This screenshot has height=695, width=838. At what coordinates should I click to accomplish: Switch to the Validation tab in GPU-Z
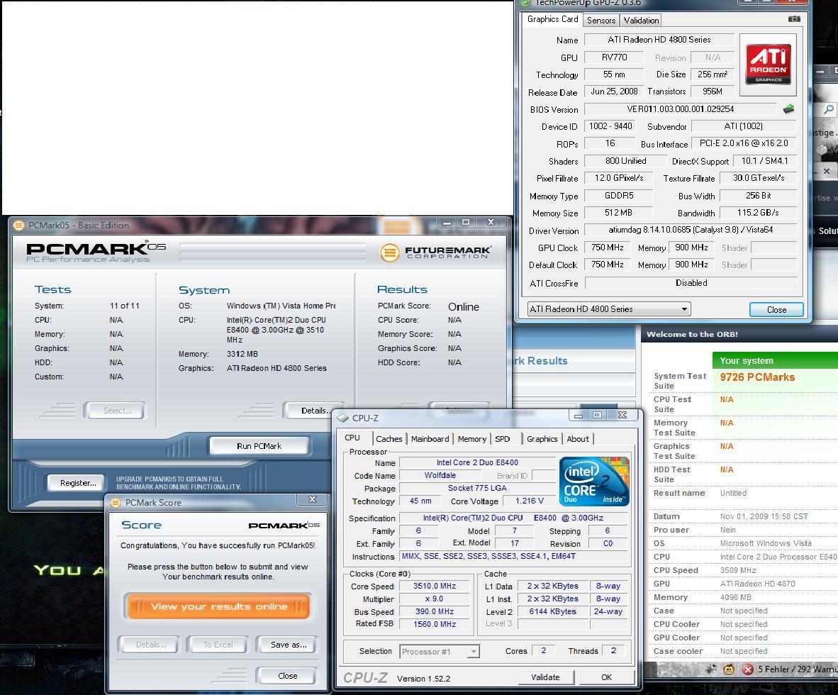[x=641, y=21]
